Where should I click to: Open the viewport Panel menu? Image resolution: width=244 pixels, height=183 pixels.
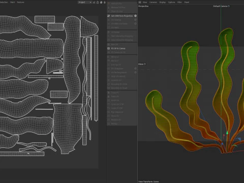tap(187, 2)
